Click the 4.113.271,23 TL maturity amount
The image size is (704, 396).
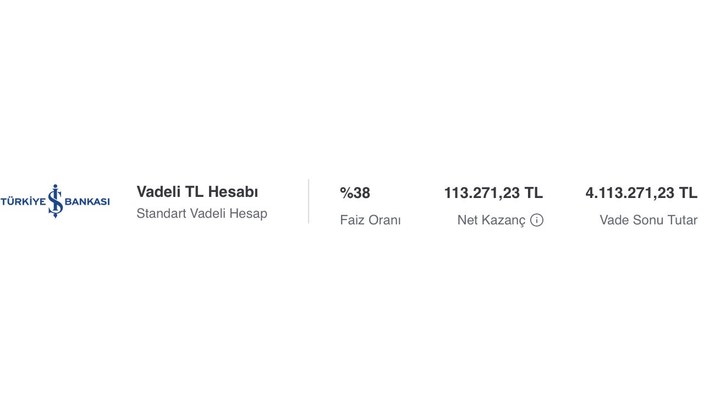[x=641, y=193]
